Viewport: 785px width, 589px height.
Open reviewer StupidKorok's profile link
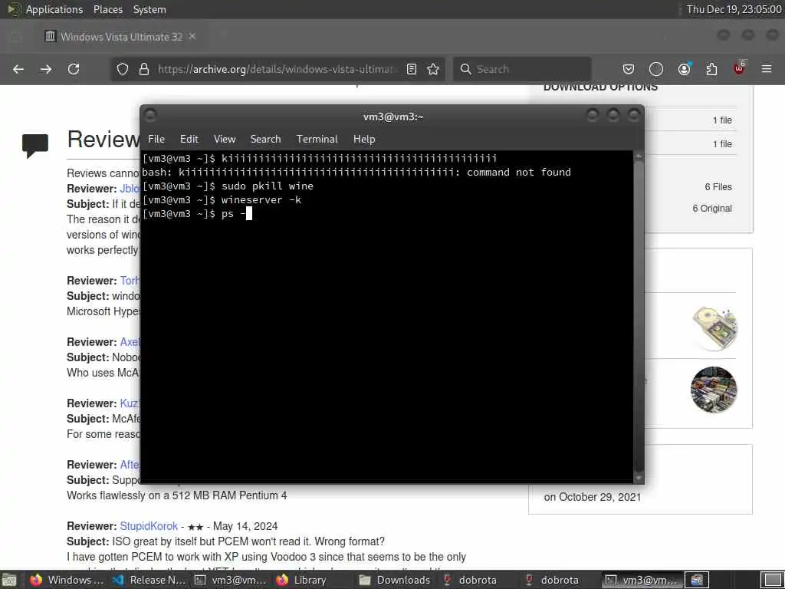[x=149, y=526]
